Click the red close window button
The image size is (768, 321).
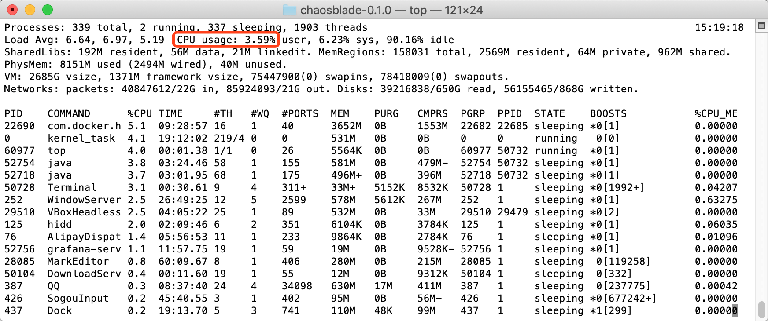coord(12,10)
